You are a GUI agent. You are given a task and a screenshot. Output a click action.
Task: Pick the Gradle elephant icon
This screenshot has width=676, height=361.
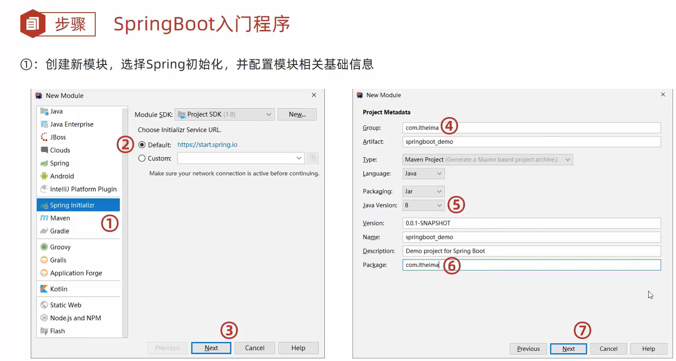(x=44, y=231)
